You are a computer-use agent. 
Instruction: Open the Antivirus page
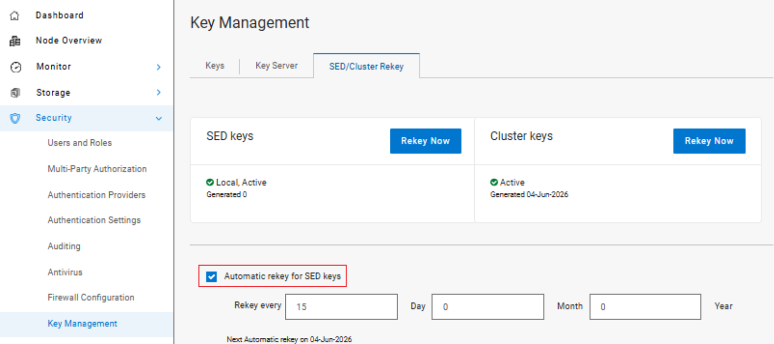point(65,272)
